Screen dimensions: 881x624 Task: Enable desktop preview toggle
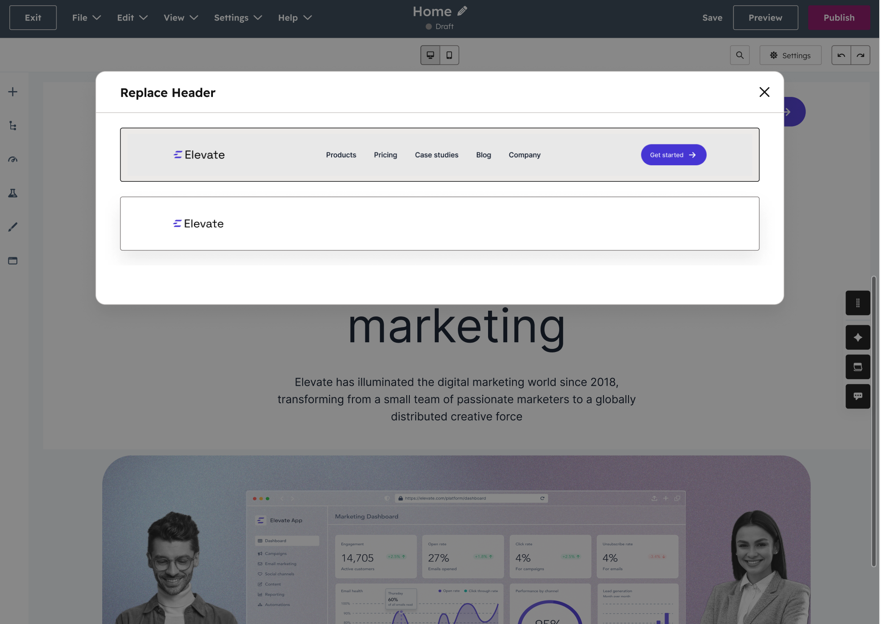pos(430,55)
